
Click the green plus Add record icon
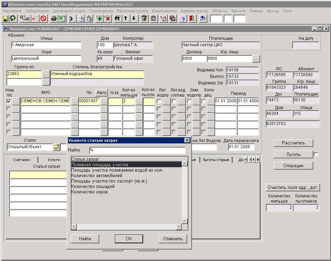[x=99, y=18]
